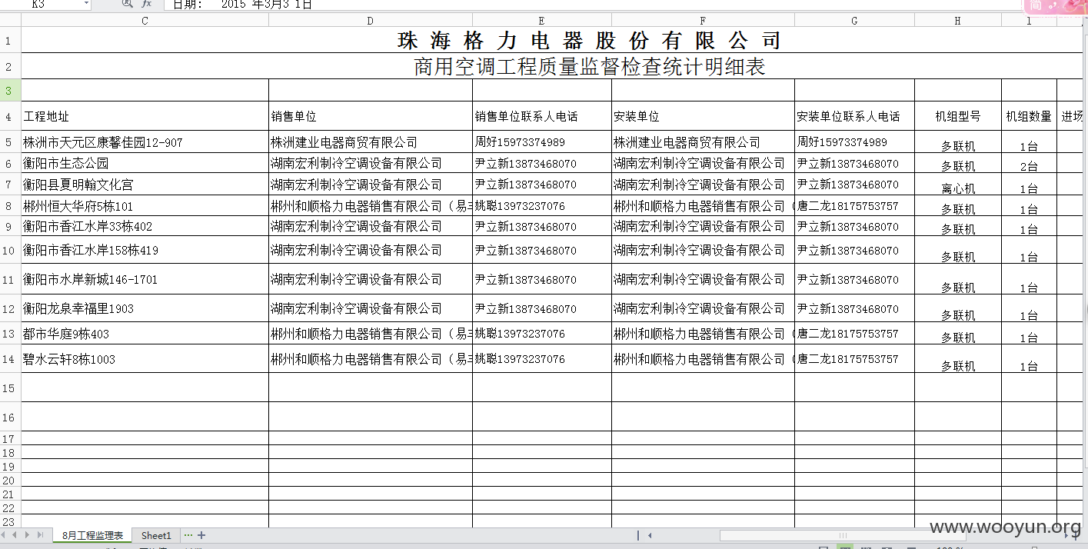This screenshot has width=1088, height=549.
Task: Select column D header
Action: (371, 21)
